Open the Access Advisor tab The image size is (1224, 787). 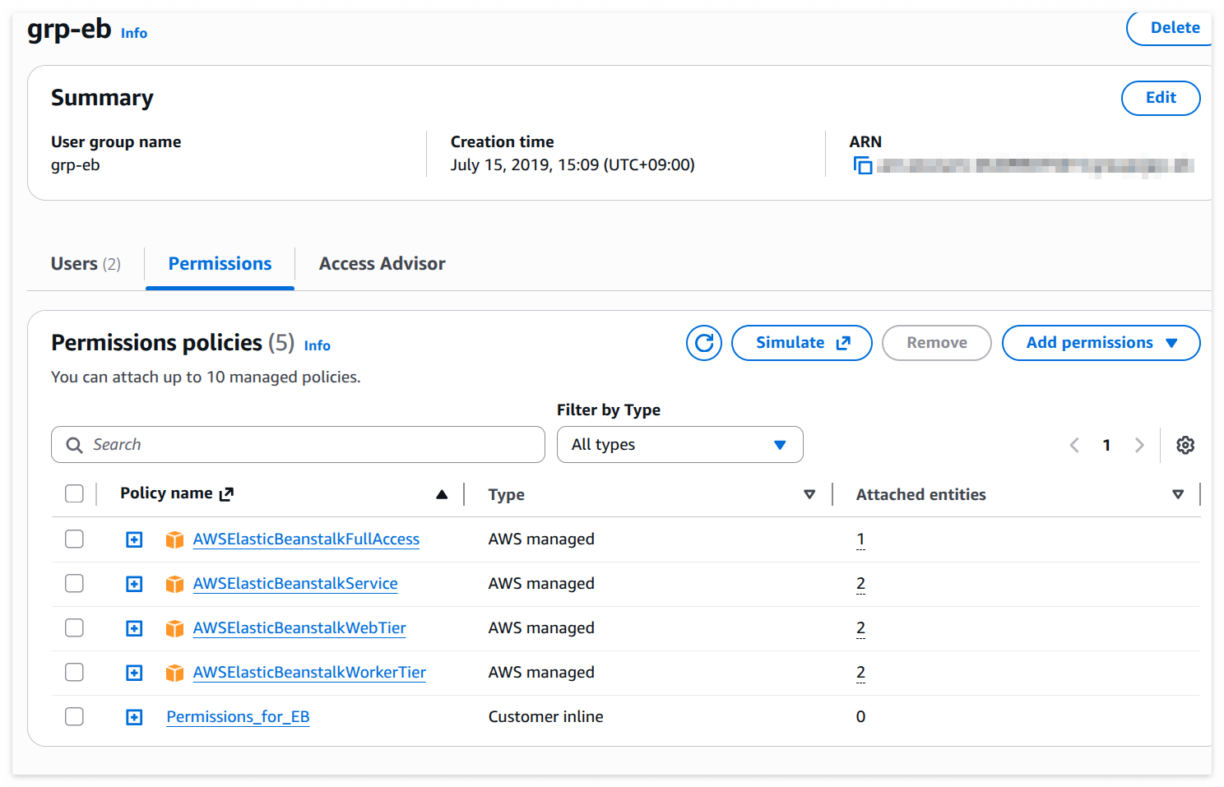(382, 264)
